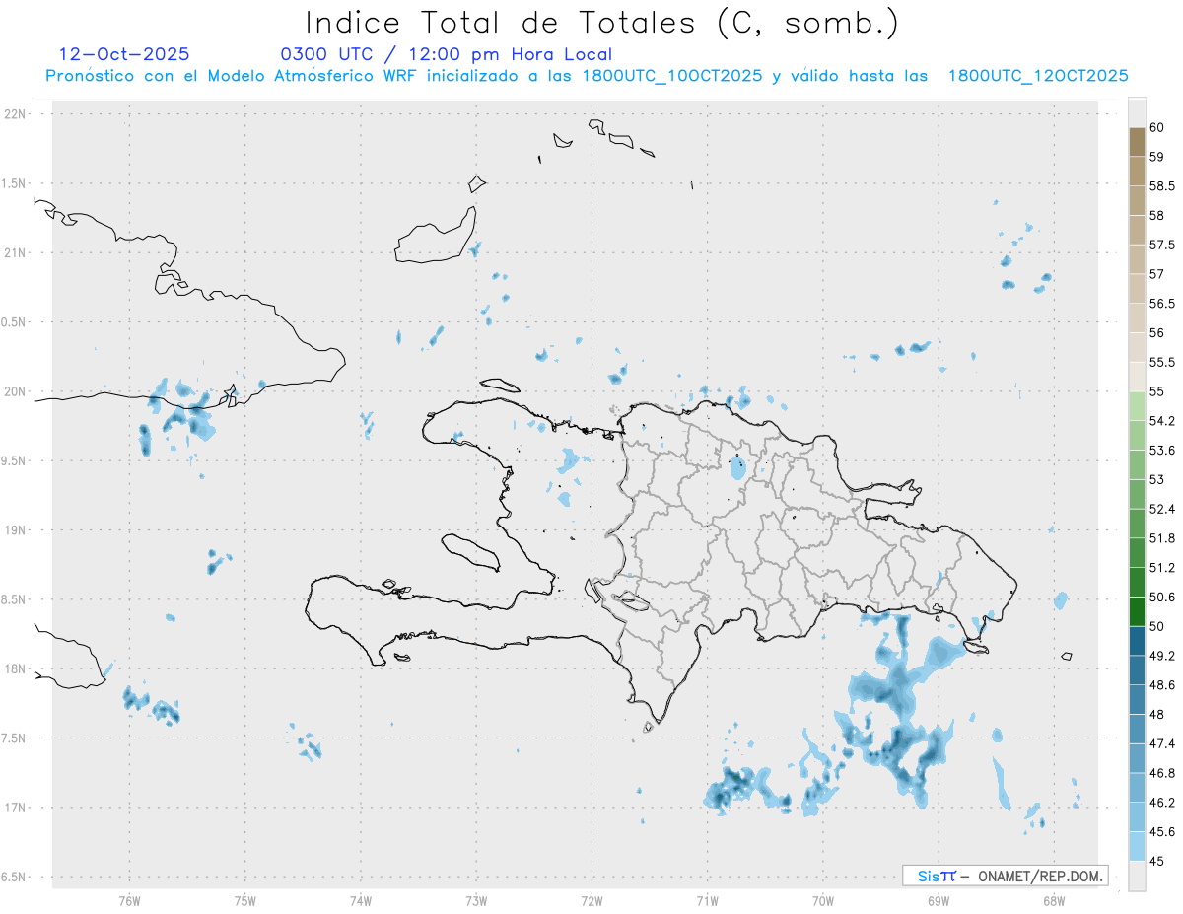The width and height of the screenshot is (1183, 914).
Task: Pick the dark green swatch between 50 and 50.6
Action: pyautogui.click(x=1137, y=611)
